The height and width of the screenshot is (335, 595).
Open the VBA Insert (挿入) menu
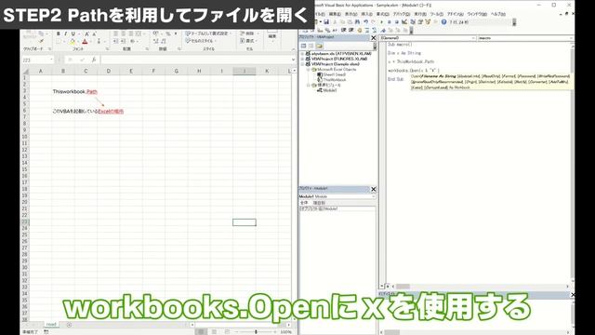pyautogui.click(x=366, y=14)
